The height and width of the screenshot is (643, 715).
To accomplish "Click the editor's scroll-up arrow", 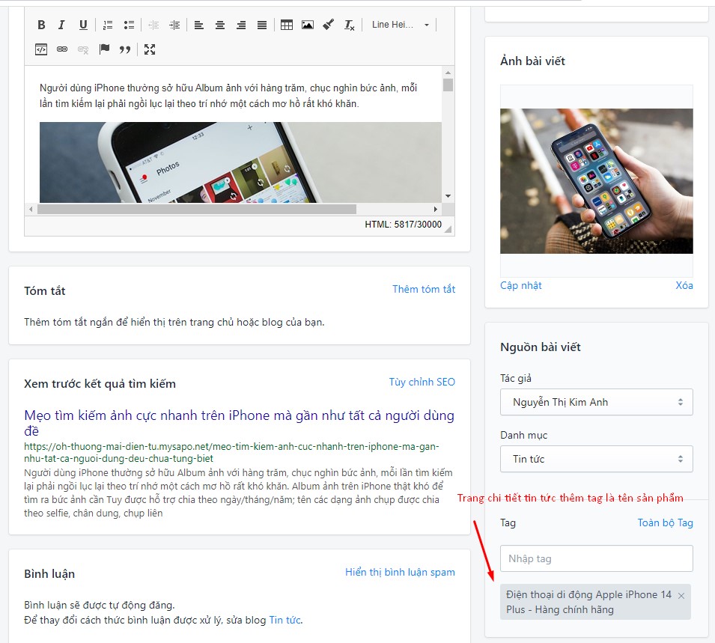I will [x=448, y=73].
